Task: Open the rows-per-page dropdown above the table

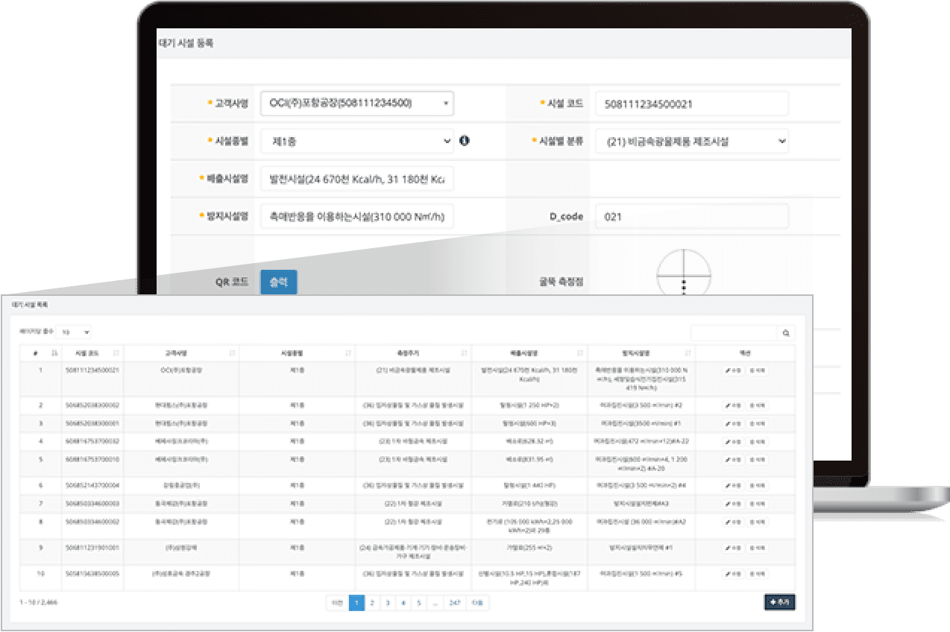Action: [x=74, y=332]
